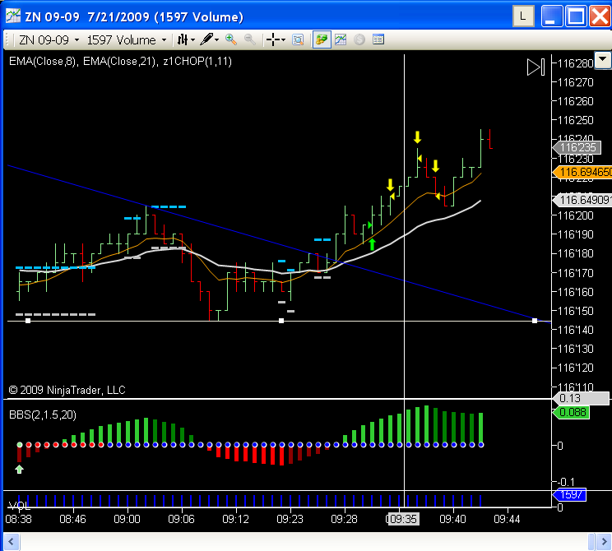This screenshot has width=612, height=551.
Task: Jump to the right-most bar arrow icon
Action: pos(535,67)
